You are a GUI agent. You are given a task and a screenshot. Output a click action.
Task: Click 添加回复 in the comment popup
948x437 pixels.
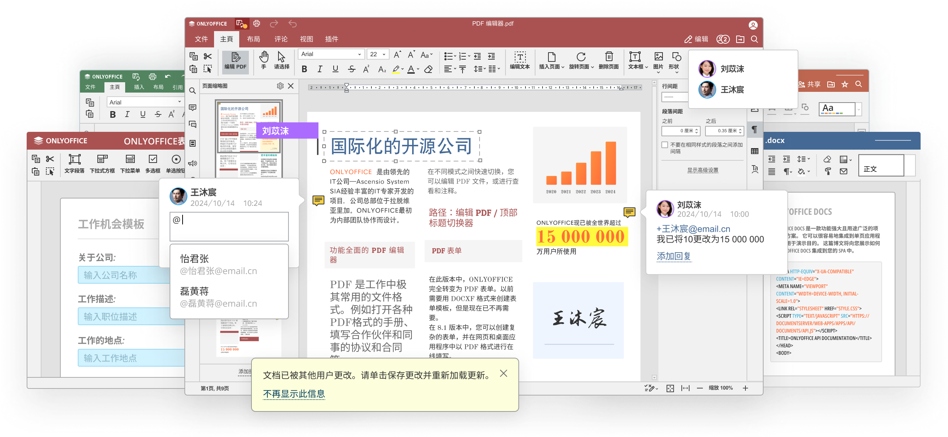(x=674, y=256)
